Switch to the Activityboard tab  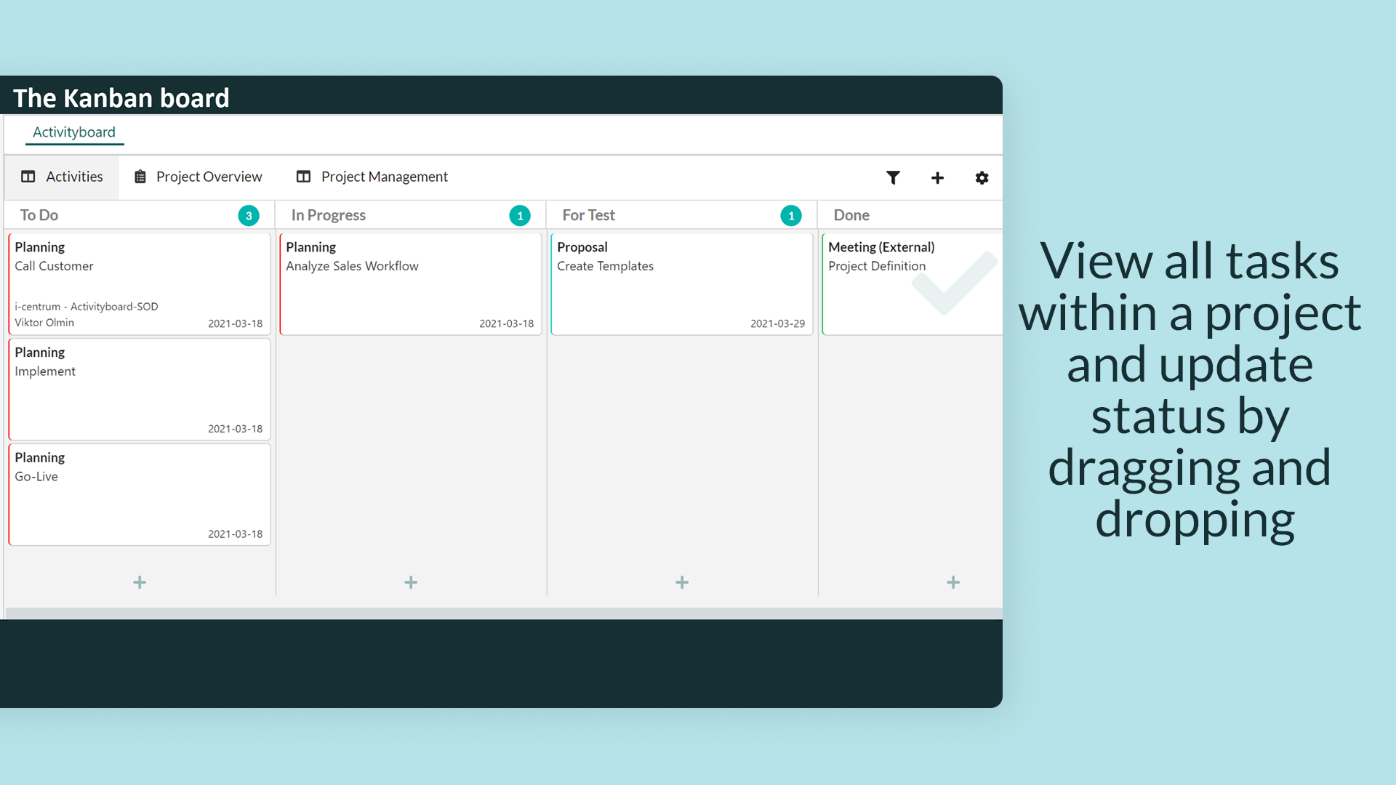click(x=74, y=132)
